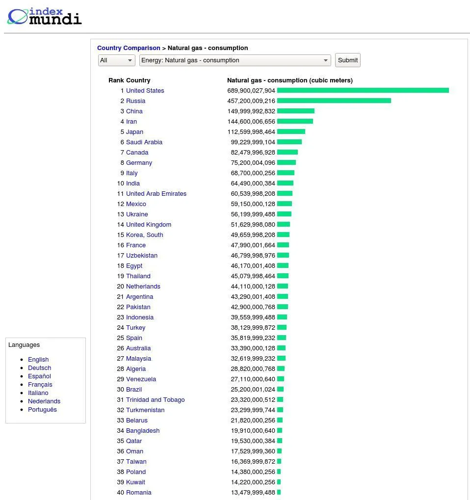Open the Indonesia country link

140,317
